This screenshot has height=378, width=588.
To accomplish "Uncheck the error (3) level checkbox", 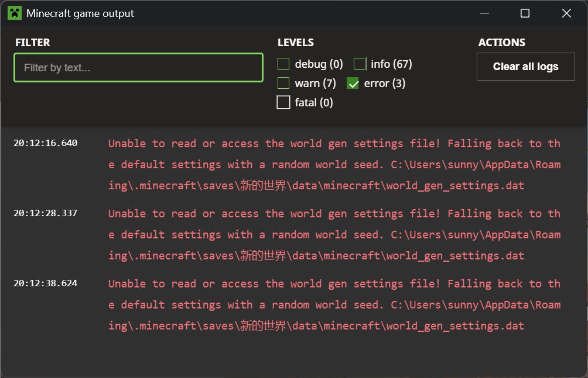I will [353, 84].
